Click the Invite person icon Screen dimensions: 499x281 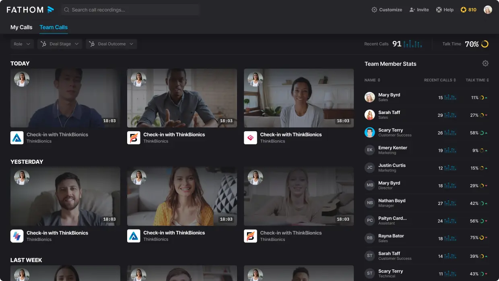click(x=412, y=10)
